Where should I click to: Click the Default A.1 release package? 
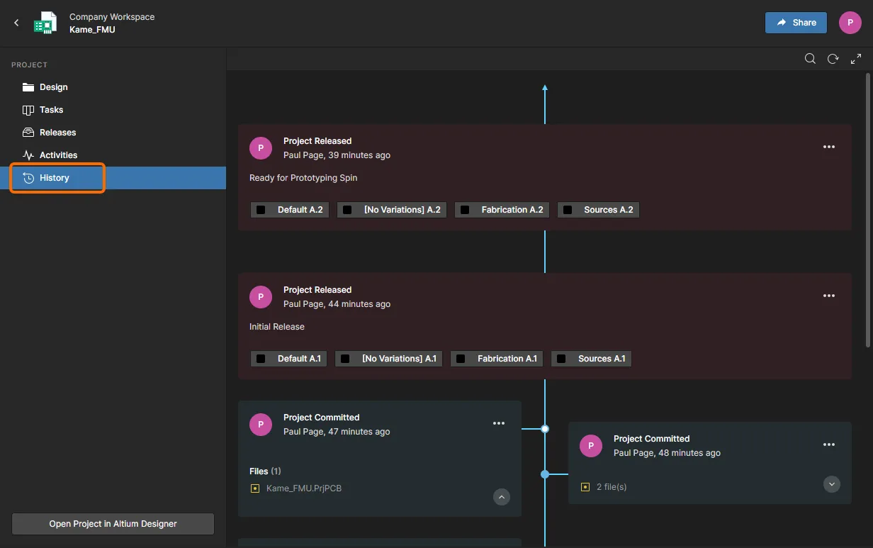click(x=288, y=359)
